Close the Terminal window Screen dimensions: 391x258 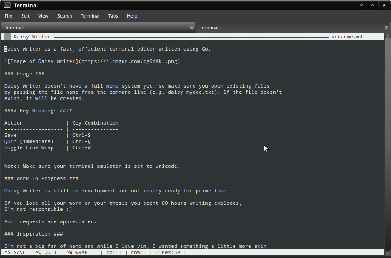pyautogui.click(x=384, y=5)
